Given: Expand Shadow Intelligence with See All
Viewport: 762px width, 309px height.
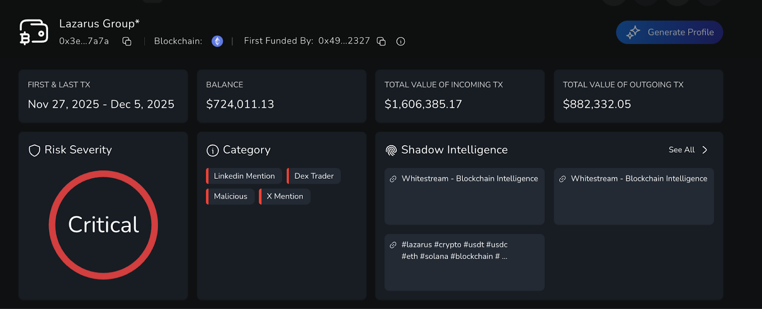Looking at the screenshot, I should 682,150.
